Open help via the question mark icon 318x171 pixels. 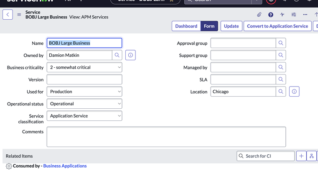point(270,15)
